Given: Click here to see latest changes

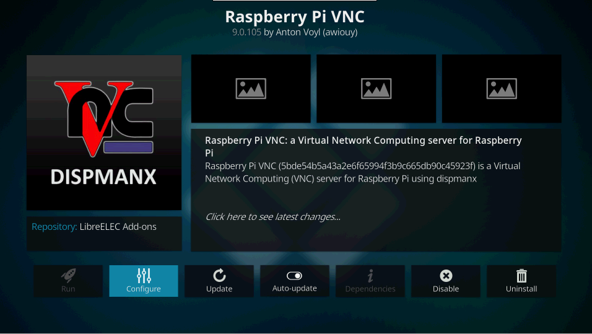Looking at the screenshot, I should (272, 216).
